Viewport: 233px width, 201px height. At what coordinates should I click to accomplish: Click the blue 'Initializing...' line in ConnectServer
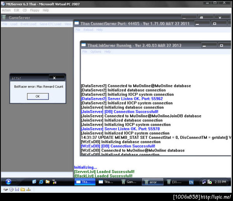click(x=85, y=167)
